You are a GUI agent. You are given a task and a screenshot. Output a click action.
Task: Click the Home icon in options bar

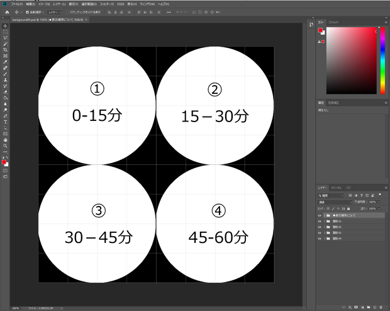7,12
